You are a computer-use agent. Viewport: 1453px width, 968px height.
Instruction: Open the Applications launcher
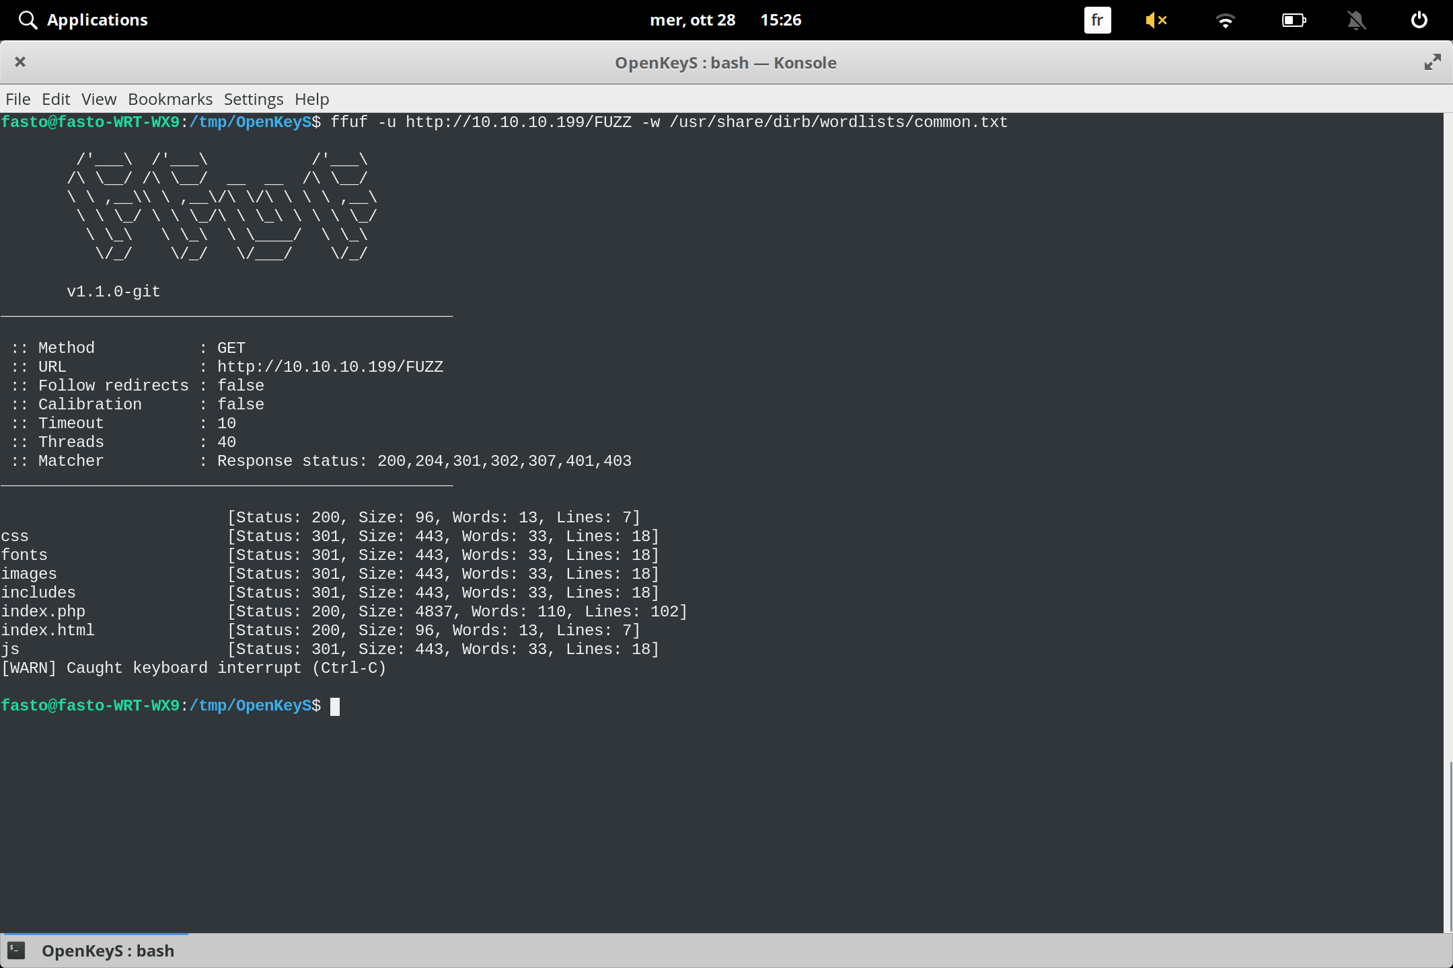[x=97, y=19]
